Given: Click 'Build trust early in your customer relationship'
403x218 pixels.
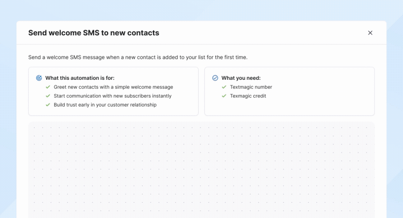Looking at the screenshot, I should click(105, 105).
